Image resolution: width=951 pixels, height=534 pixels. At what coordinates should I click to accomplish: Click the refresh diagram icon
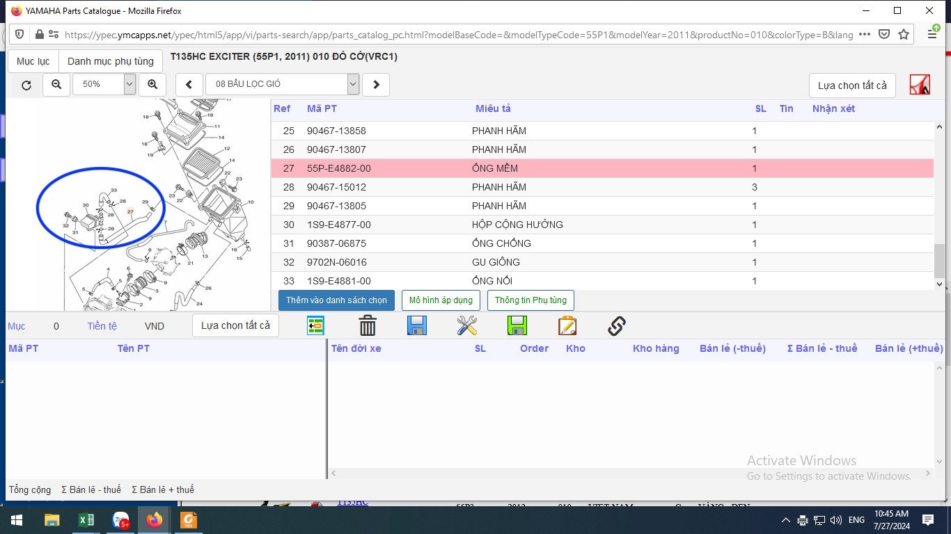(26, 85)
